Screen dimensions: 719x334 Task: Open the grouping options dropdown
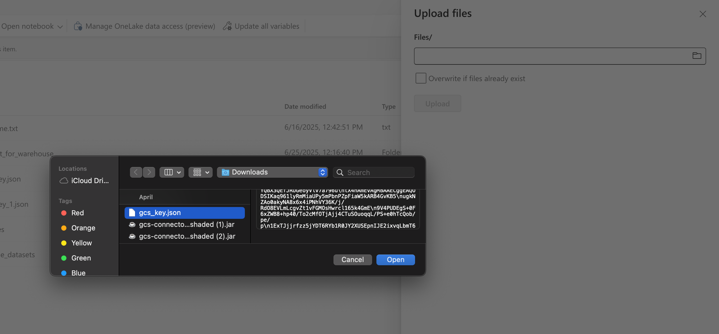201,172
